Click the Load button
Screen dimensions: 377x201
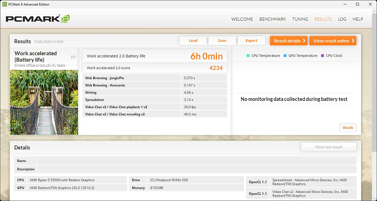coord(193,41)
